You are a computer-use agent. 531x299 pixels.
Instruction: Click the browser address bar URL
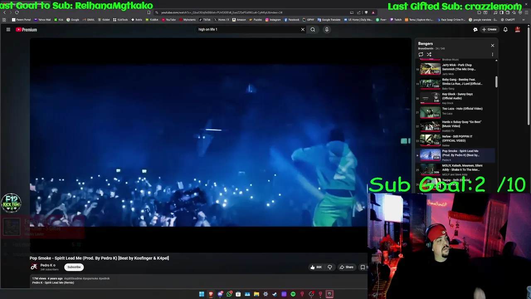point(222,12)
